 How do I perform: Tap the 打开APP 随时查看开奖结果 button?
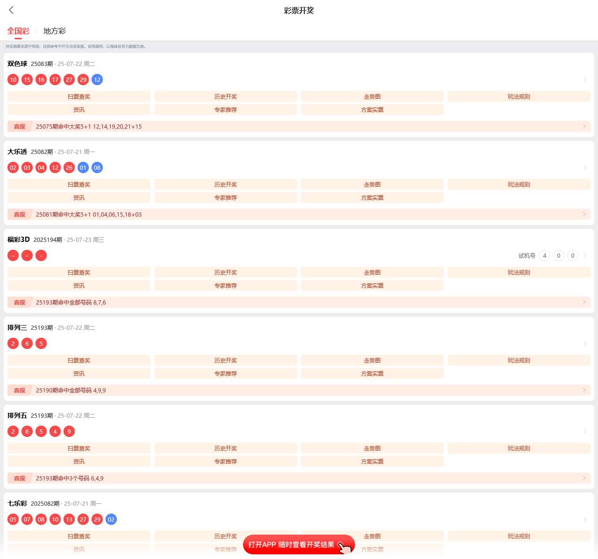299,544
